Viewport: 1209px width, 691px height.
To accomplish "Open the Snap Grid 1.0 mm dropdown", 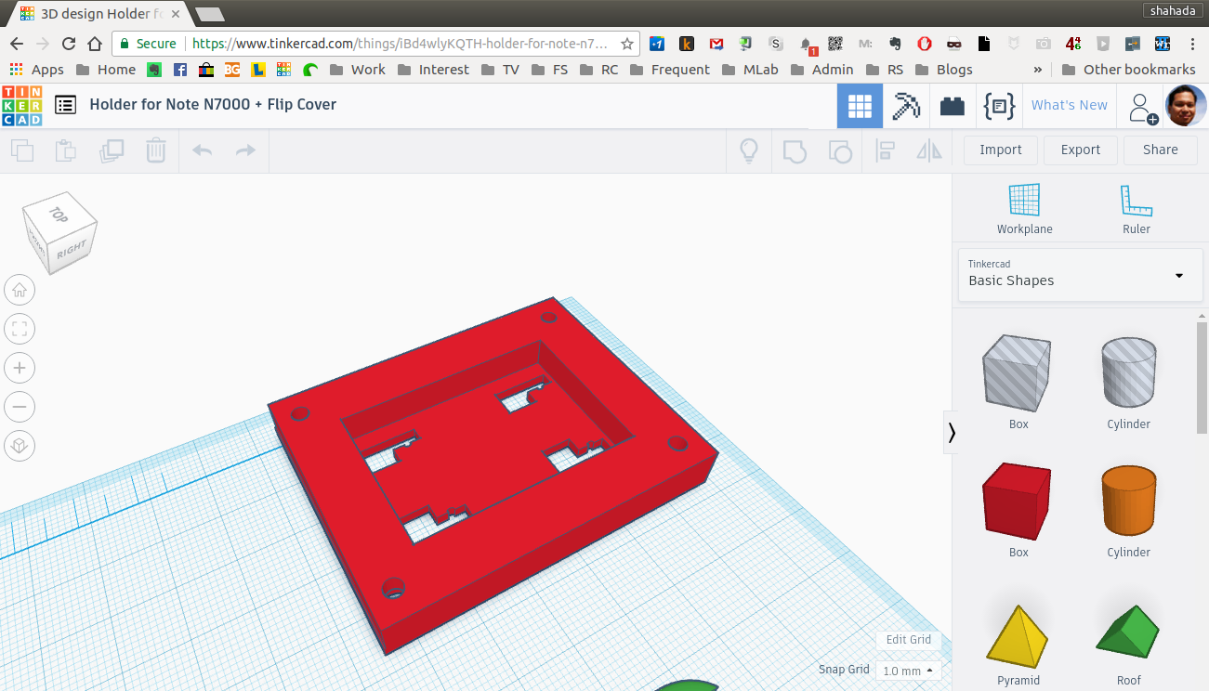I will pyautogui.click(x=908, y=671).
